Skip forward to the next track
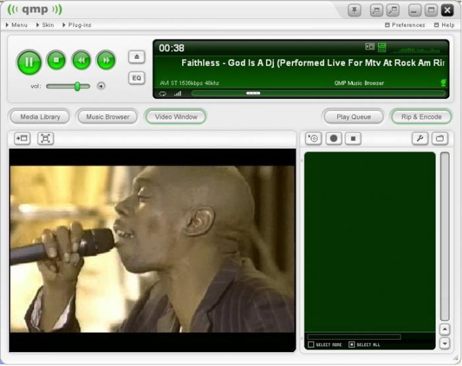 pyautogui.click(x=106, y=60)
